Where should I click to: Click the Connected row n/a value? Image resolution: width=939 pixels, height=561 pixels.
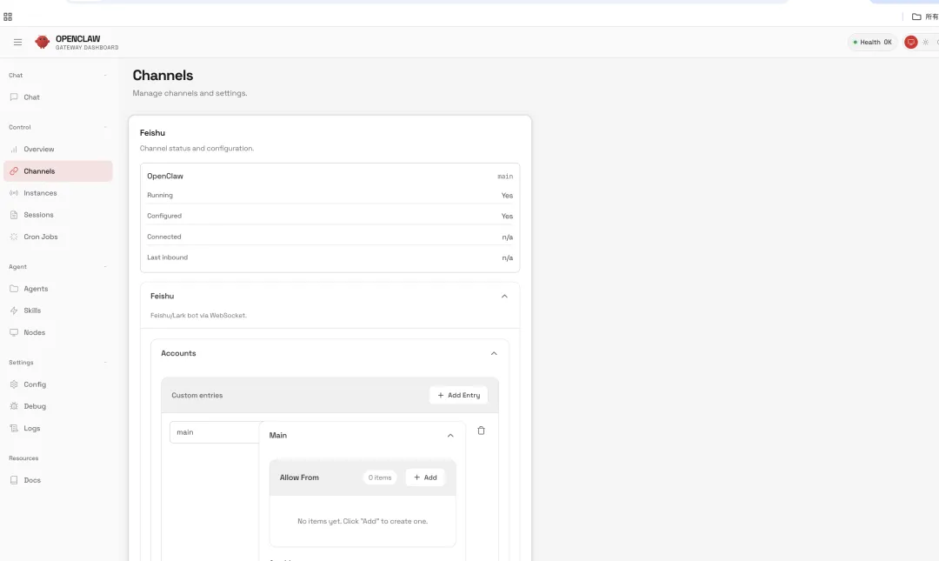(507, 237)
